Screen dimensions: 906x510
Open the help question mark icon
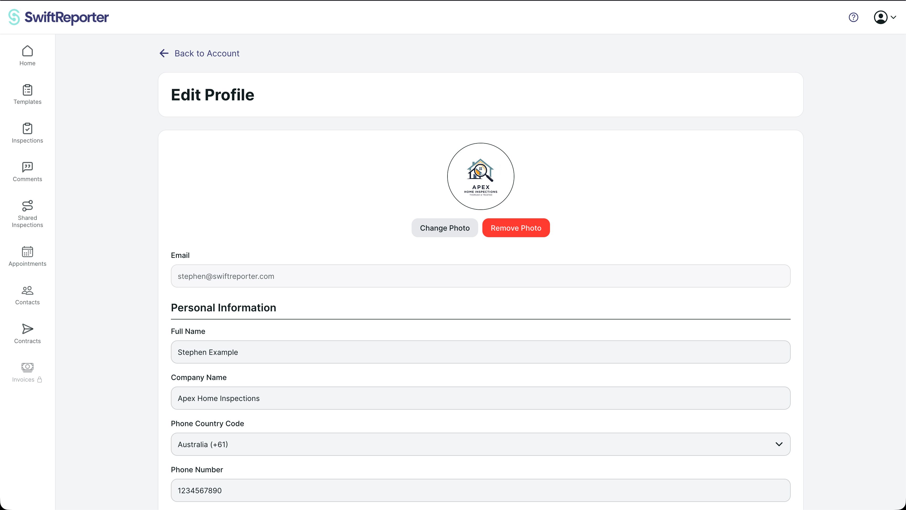(853, 17)
